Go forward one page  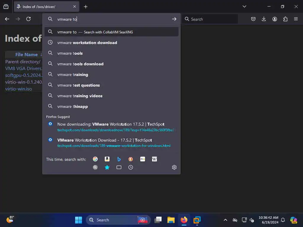point(17,19)
